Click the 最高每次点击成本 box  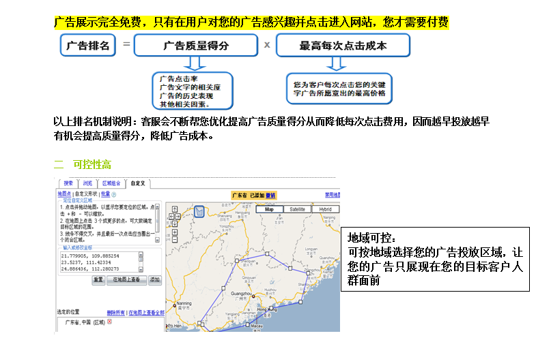(x=343, y=46)
